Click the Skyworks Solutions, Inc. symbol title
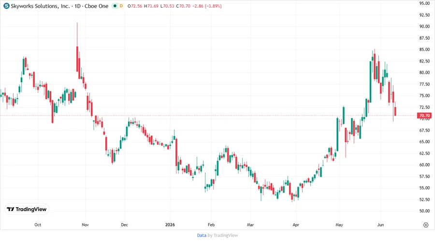Screen dimensions: 435x241 (x=40, y=6)
